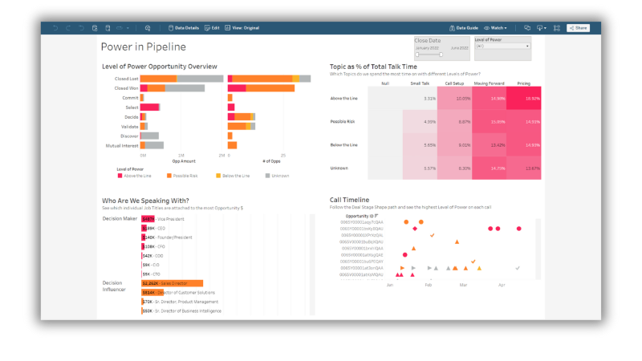Click the right handle of the Close Date slider

(x=441, y=55)
